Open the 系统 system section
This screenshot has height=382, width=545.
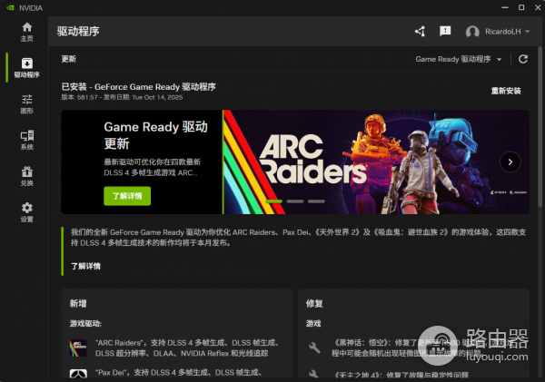(x=26, y=139)
